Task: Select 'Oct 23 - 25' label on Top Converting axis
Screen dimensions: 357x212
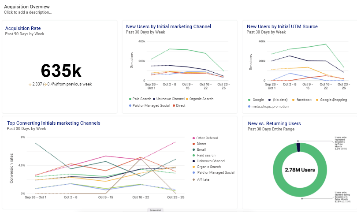Action: click(x=176, y=197)
